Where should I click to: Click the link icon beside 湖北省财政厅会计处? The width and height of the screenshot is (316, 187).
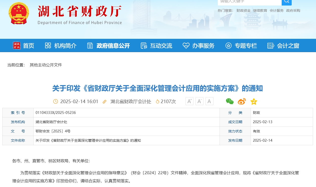pos(105,101)
